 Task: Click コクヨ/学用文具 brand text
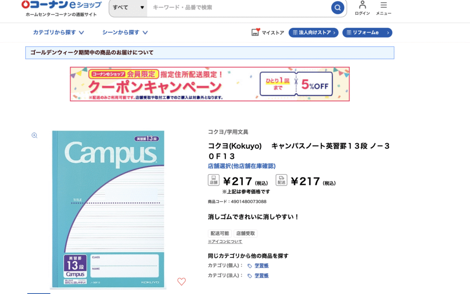click(228, 132)
